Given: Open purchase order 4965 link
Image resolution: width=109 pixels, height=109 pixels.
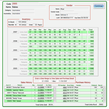Looking at the screenshot, I should pos(65,87).
